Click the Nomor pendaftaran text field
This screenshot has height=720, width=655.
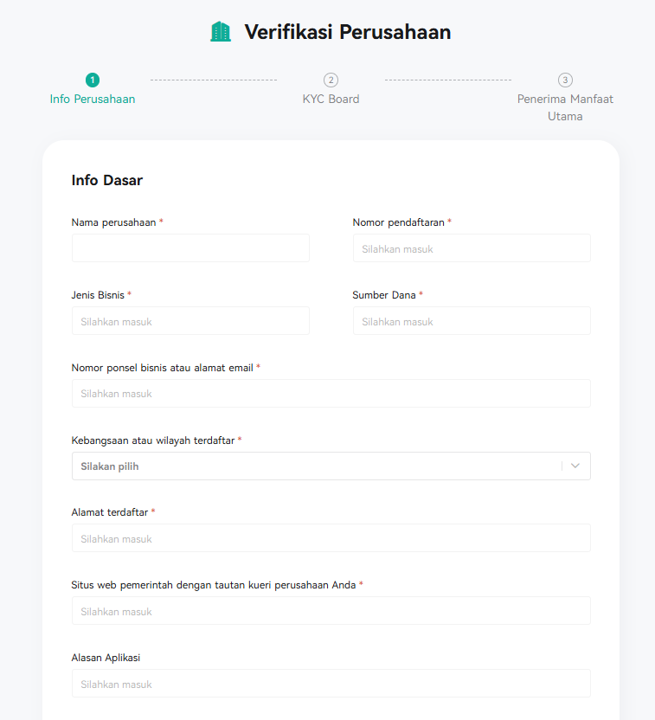click(472, 248)
